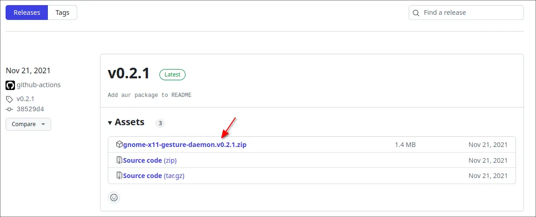Open the v0.2.1 tag link in sidebar
This screenshot has height=217, width=536.
tap(25, 99)
